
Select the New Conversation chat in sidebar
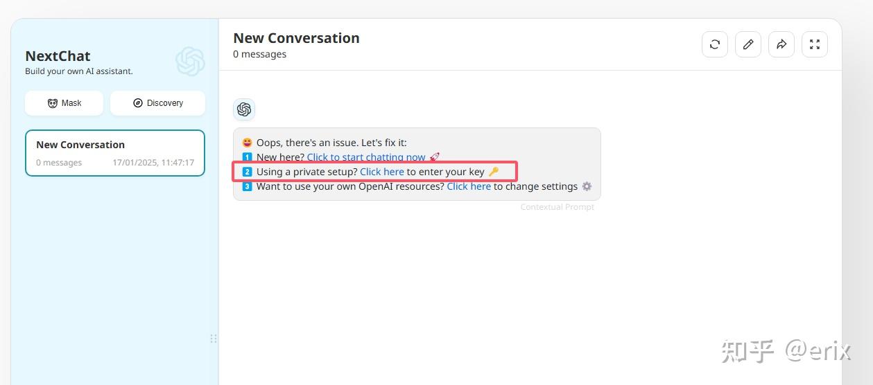click(x=115, y=153)
